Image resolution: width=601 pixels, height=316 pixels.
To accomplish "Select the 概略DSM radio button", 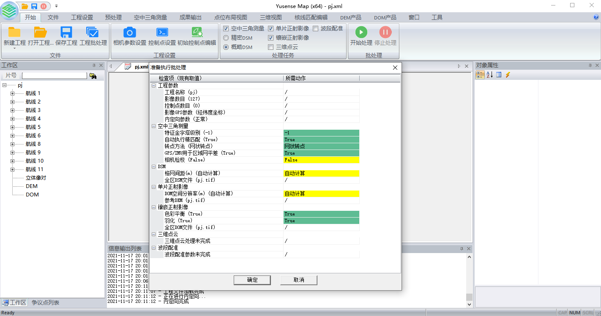I will [x=226, y=47].
